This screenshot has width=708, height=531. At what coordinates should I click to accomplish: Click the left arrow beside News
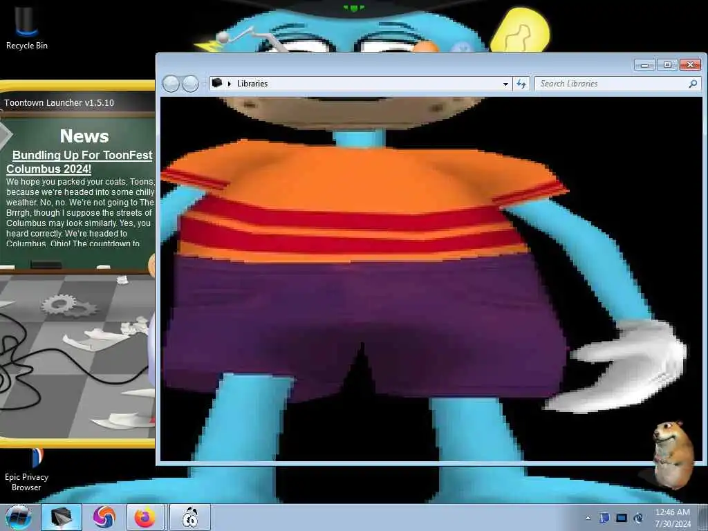[x=6, y=135]
